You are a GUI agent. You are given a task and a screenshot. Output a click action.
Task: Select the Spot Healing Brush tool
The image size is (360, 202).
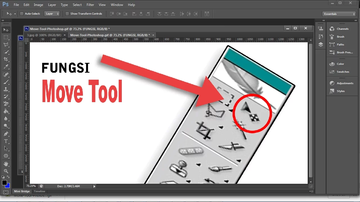click(x=6, y=75)
